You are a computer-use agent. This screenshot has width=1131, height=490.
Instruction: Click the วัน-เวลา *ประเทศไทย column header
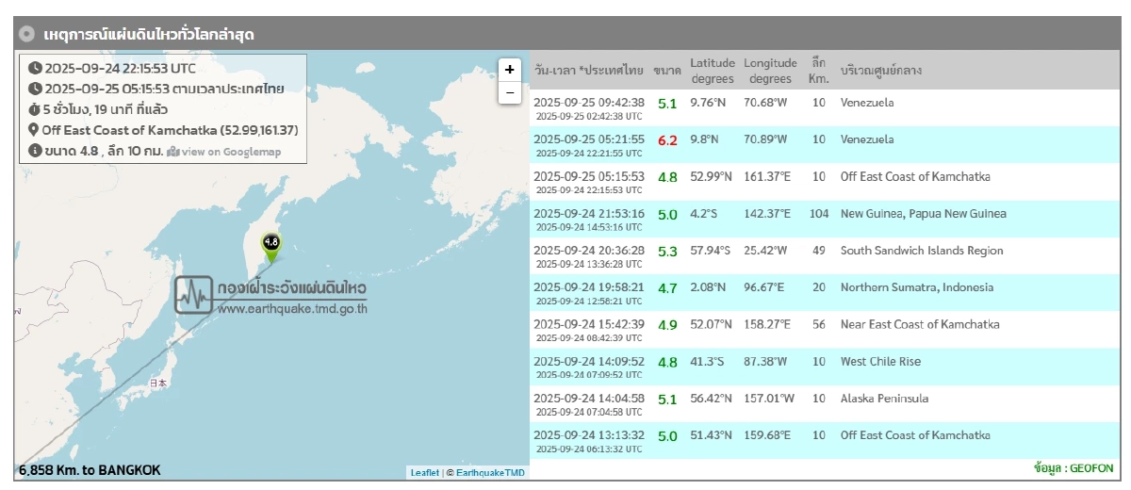point(589,71)
